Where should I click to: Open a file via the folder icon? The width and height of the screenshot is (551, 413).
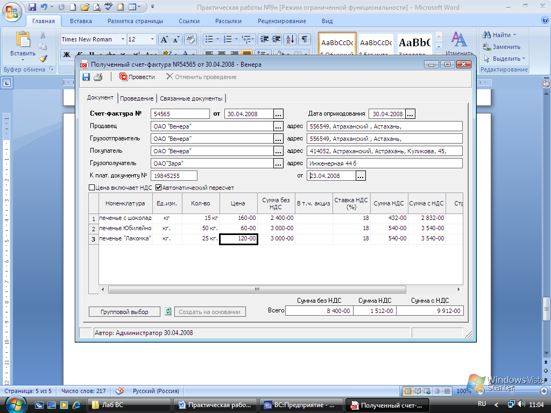pyautogui.click(x=84, y=7)
